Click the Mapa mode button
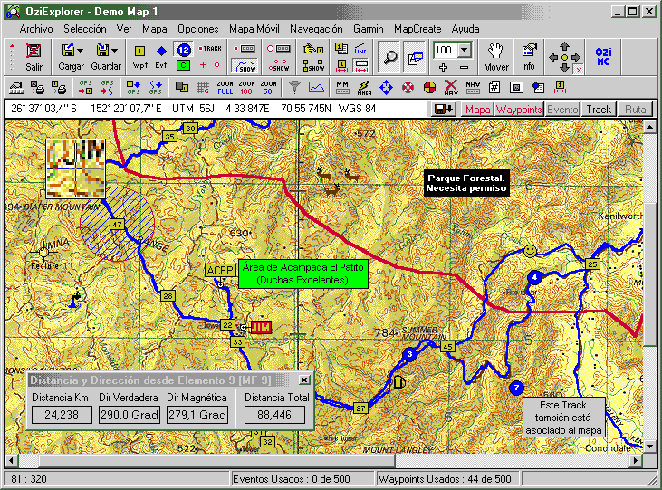 point(477,110)
